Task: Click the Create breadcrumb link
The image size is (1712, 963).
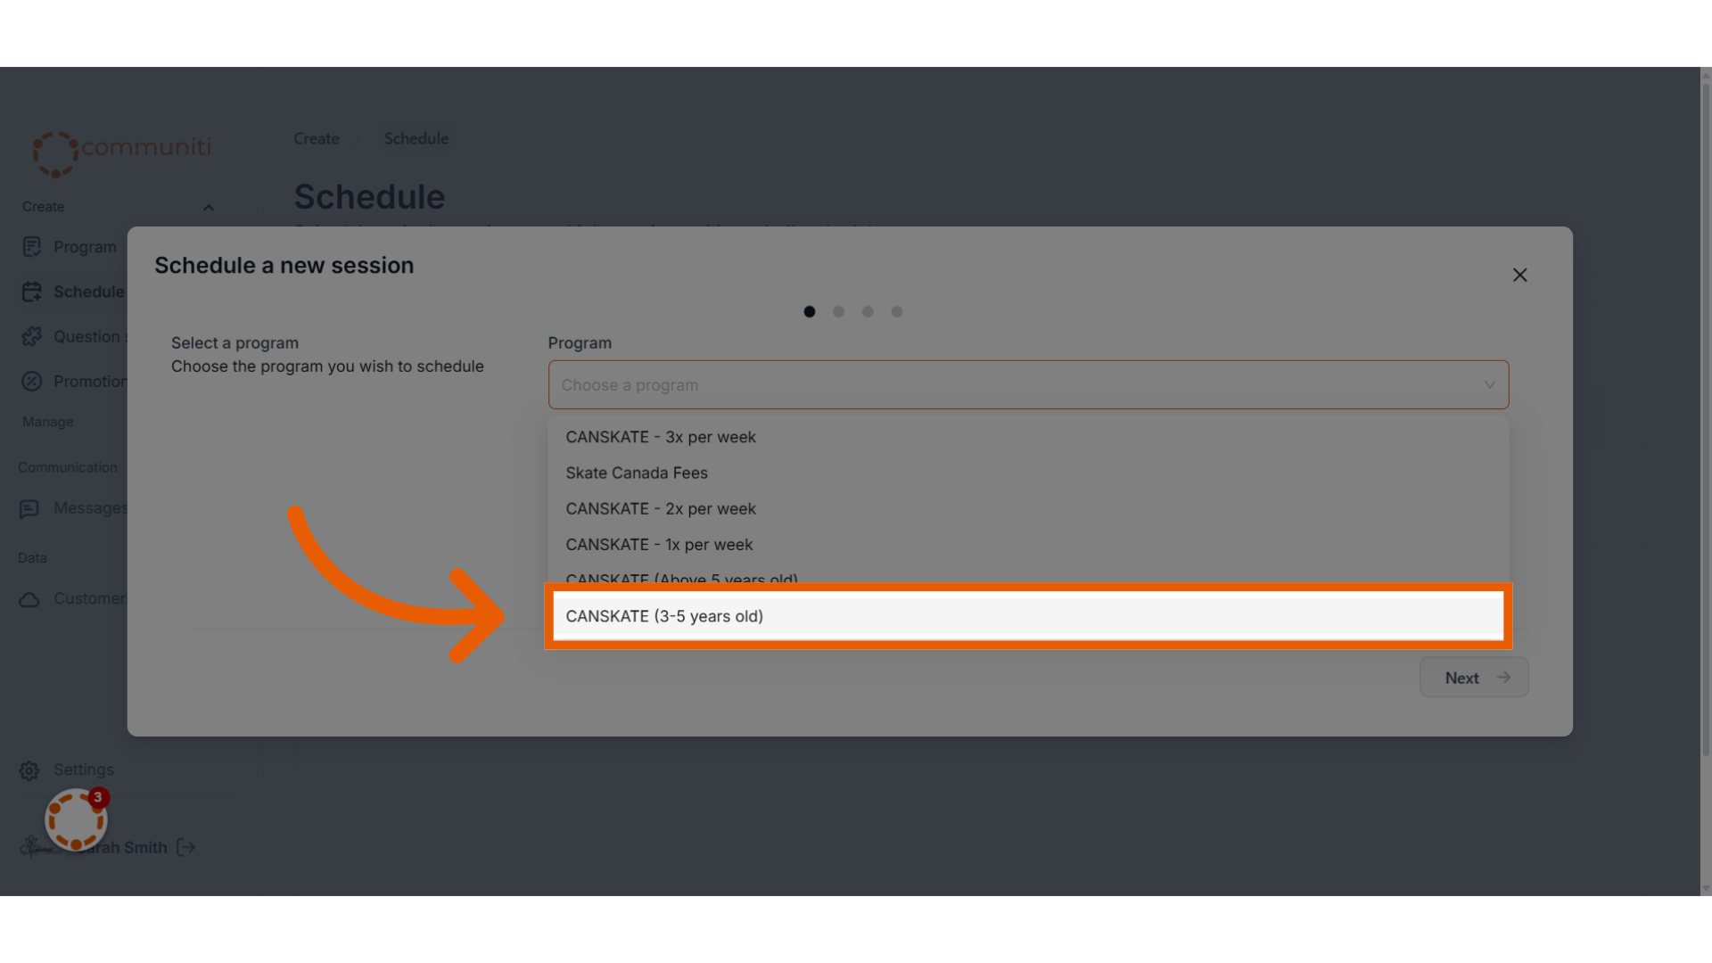Action: (x=317, y=139)
